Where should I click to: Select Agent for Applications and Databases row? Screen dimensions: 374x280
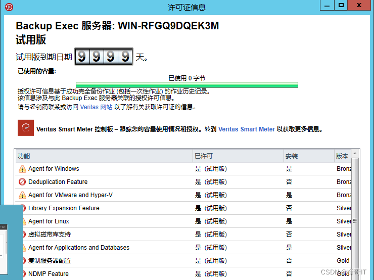(x=187, y=248)
